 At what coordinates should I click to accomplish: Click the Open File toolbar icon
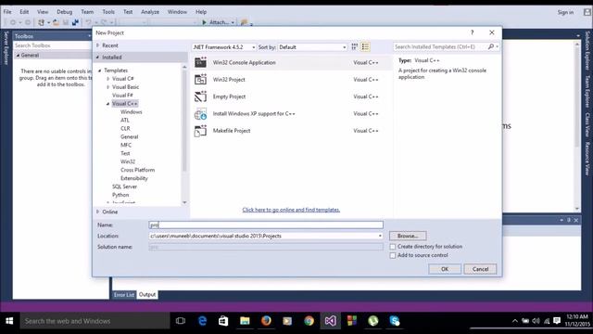point(56,22)
